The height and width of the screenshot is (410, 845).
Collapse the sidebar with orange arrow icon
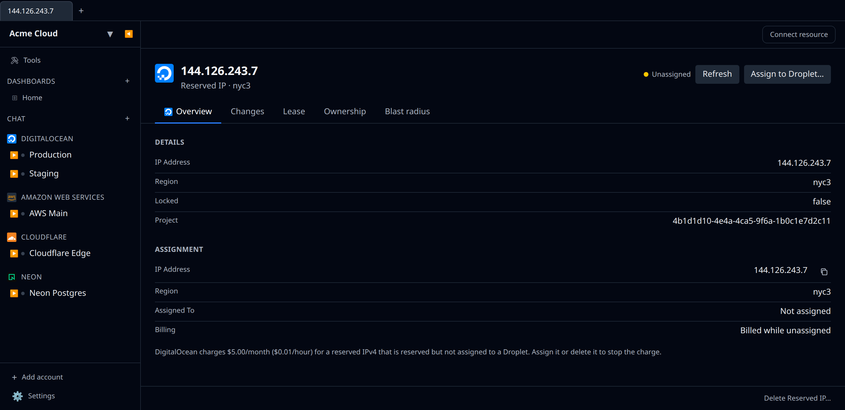click(x=129, y=34)
